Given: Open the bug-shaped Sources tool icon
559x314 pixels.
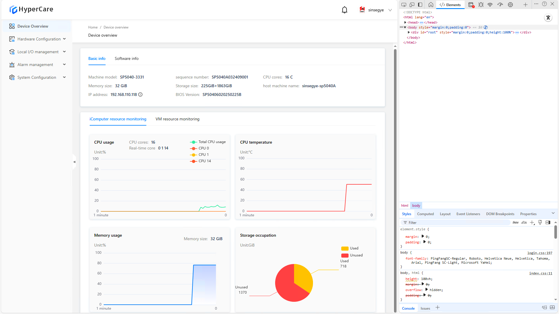Looking at the screenshot, I should pos(481,5).
